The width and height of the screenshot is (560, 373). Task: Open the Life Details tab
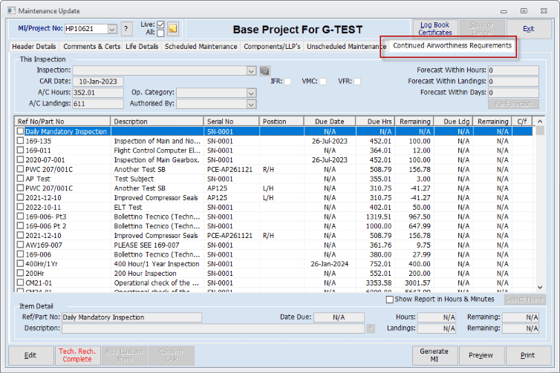coord(142,47)
